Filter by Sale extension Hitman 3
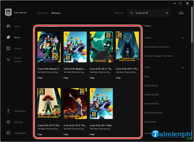This screenshot has height=142, width=194. point(157,47)
